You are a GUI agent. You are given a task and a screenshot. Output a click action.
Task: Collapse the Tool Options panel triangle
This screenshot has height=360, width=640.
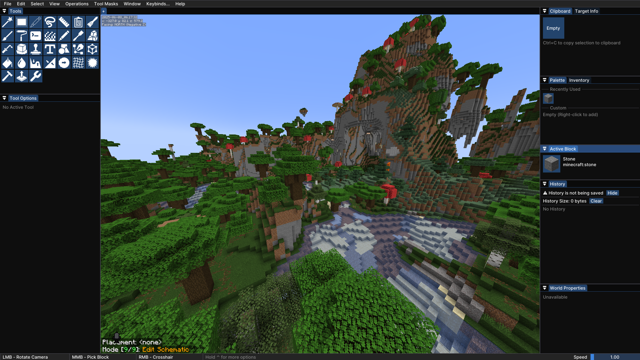4,98
